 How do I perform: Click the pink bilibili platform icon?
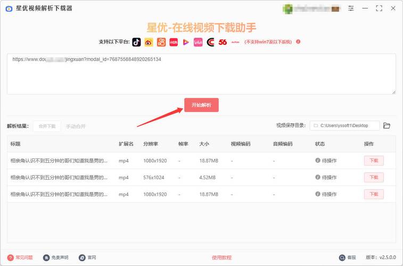(x=198, y=42)
